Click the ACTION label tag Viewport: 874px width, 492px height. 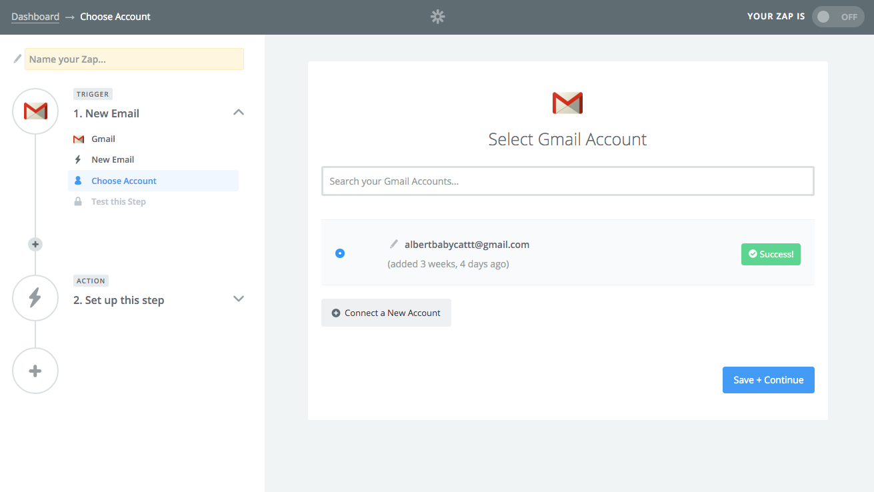click(91, 281)
